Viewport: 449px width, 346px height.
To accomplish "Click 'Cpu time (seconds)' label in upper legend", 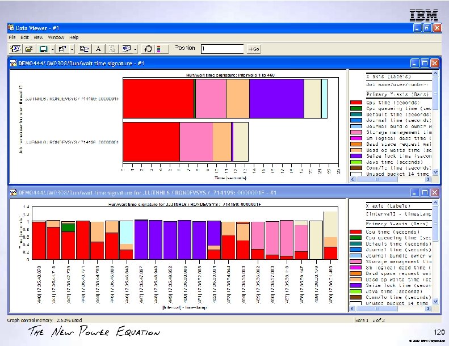I will point(393,103).
